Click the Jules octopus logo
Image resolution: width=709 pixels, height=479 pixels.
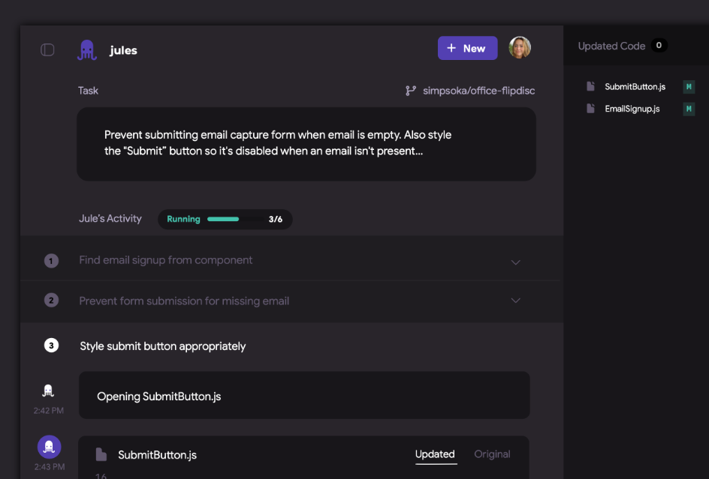click(87, 50)
